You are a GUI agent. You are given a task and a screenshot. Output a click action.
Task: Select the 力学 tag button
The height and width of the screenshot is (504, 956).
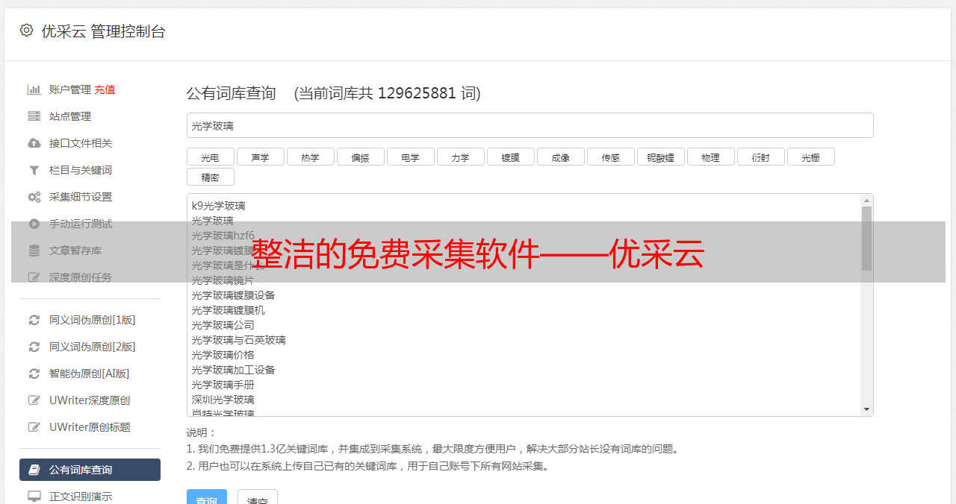(460, 157)
